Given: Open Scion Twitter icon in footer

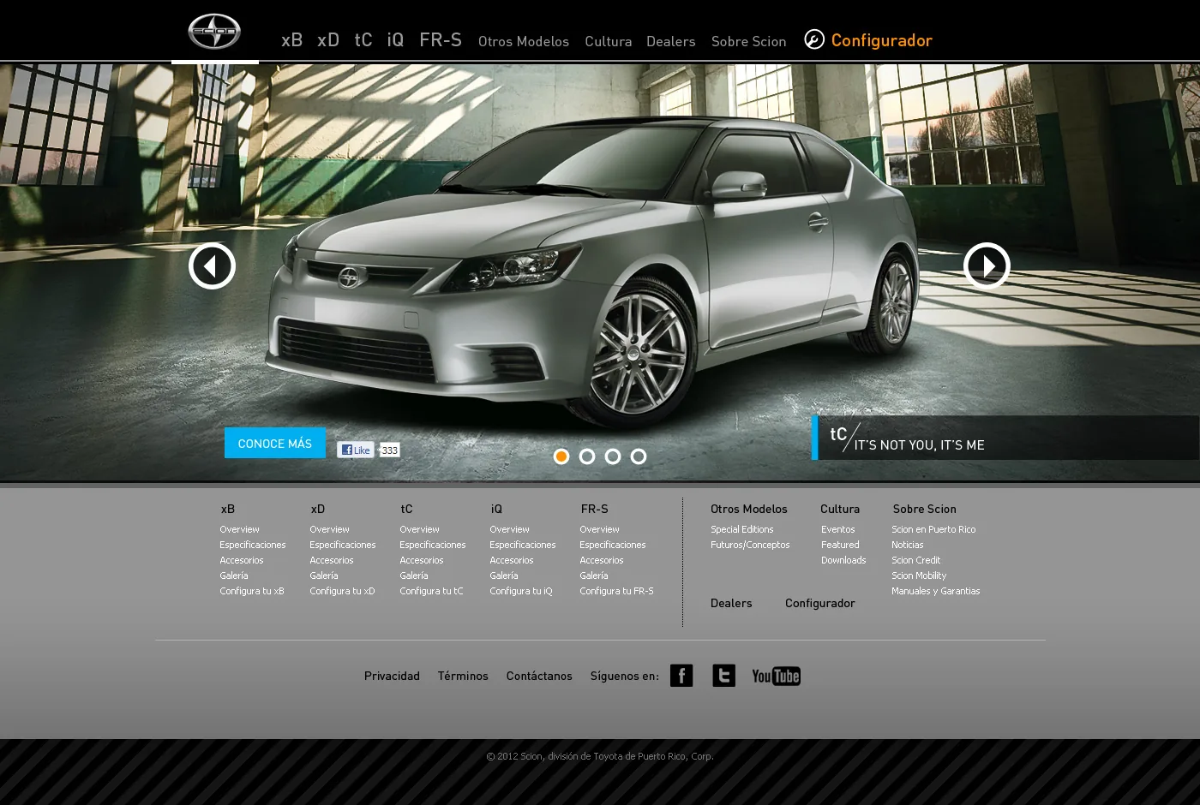Looking at the screenshot, I should [x=723, y=676].
